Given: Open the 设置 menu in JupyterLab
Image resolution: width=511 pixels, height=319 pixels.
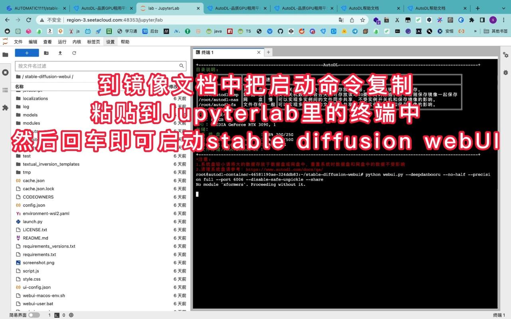Looking at the screenshot, I should [110, 41].
